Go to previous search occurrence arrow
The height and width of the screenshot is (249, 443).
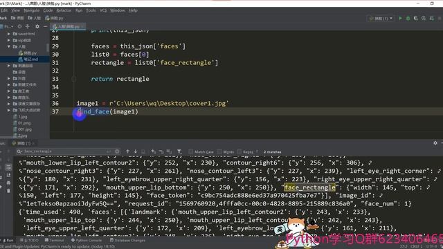(127, 151)
